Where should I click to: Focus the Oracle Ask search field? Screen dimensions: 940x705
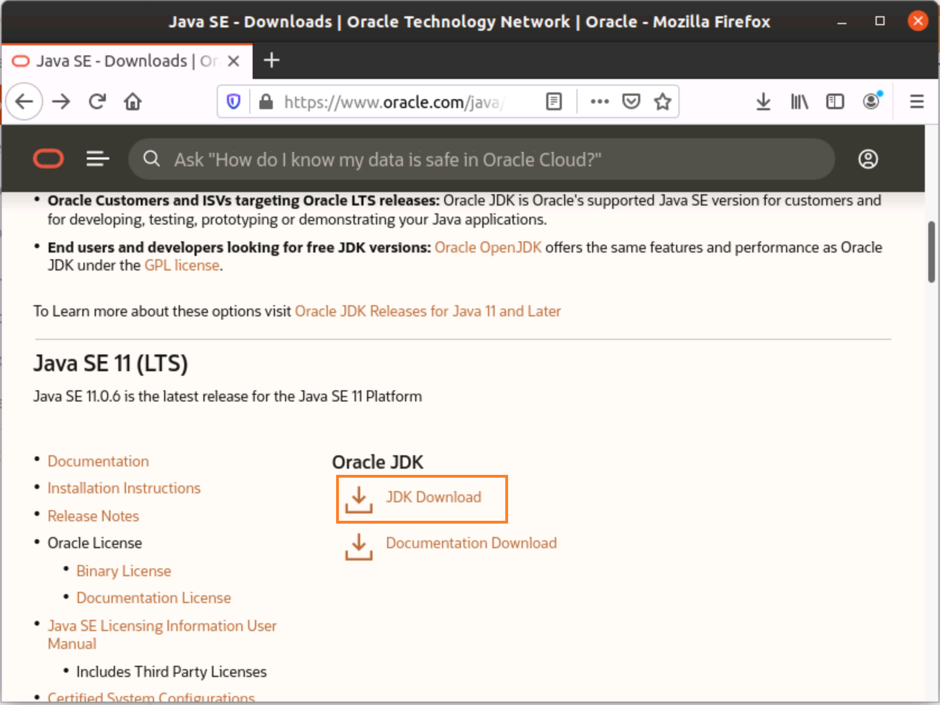[x=482, y=159]
